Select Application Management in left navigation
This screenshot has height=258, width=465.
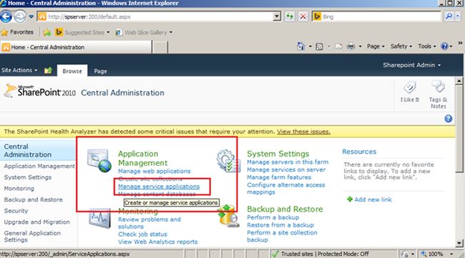pyautogui.click(x=39, y=167)
